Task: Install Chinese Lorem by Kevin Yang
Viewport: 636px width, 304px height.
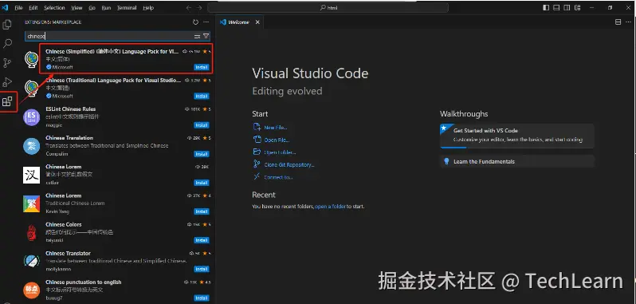Action: [201, 211]
